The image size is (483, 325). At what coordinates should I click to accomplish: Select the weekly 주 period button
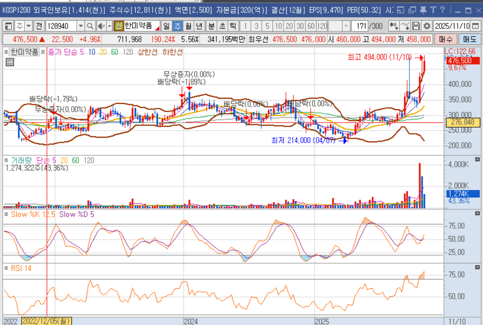coord(178,26)
